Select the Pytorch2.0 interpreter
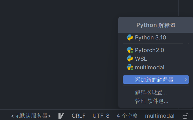 click(x=156, y=50)
